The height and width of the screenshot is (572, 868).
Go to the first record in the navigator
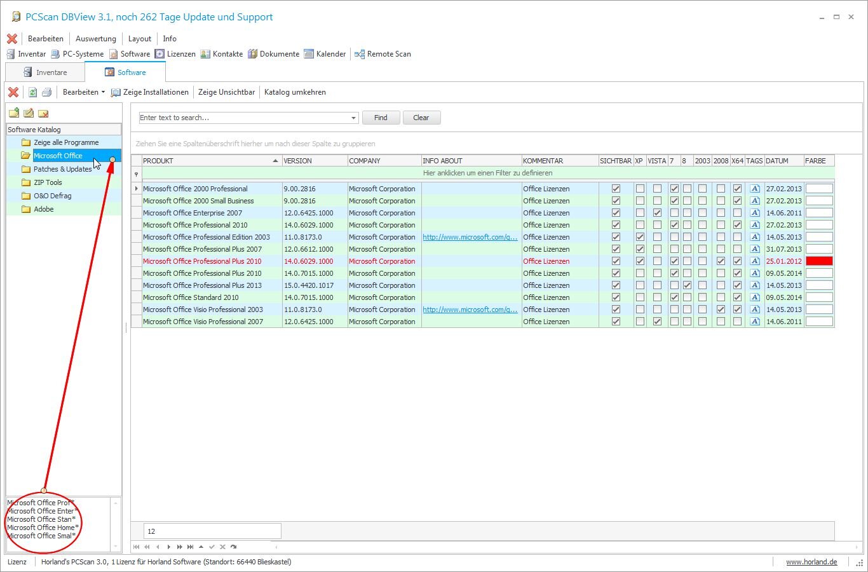click(x=136, y=547)
